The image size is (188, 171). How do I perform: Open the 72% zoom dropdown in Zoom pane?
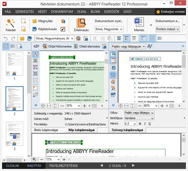[53, 159]
